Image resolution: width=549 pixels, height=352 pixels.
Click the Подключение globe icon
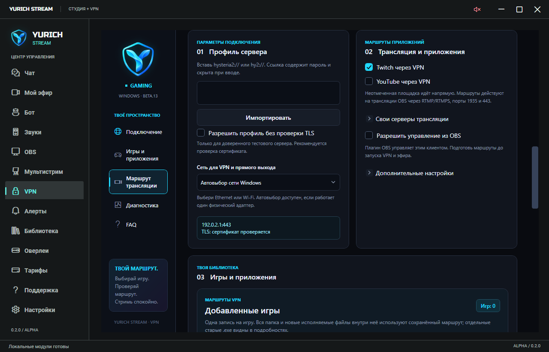click(118, 132)
